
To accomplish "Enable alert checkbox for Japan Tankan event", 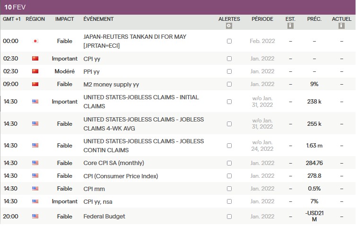I will point(229,41).
